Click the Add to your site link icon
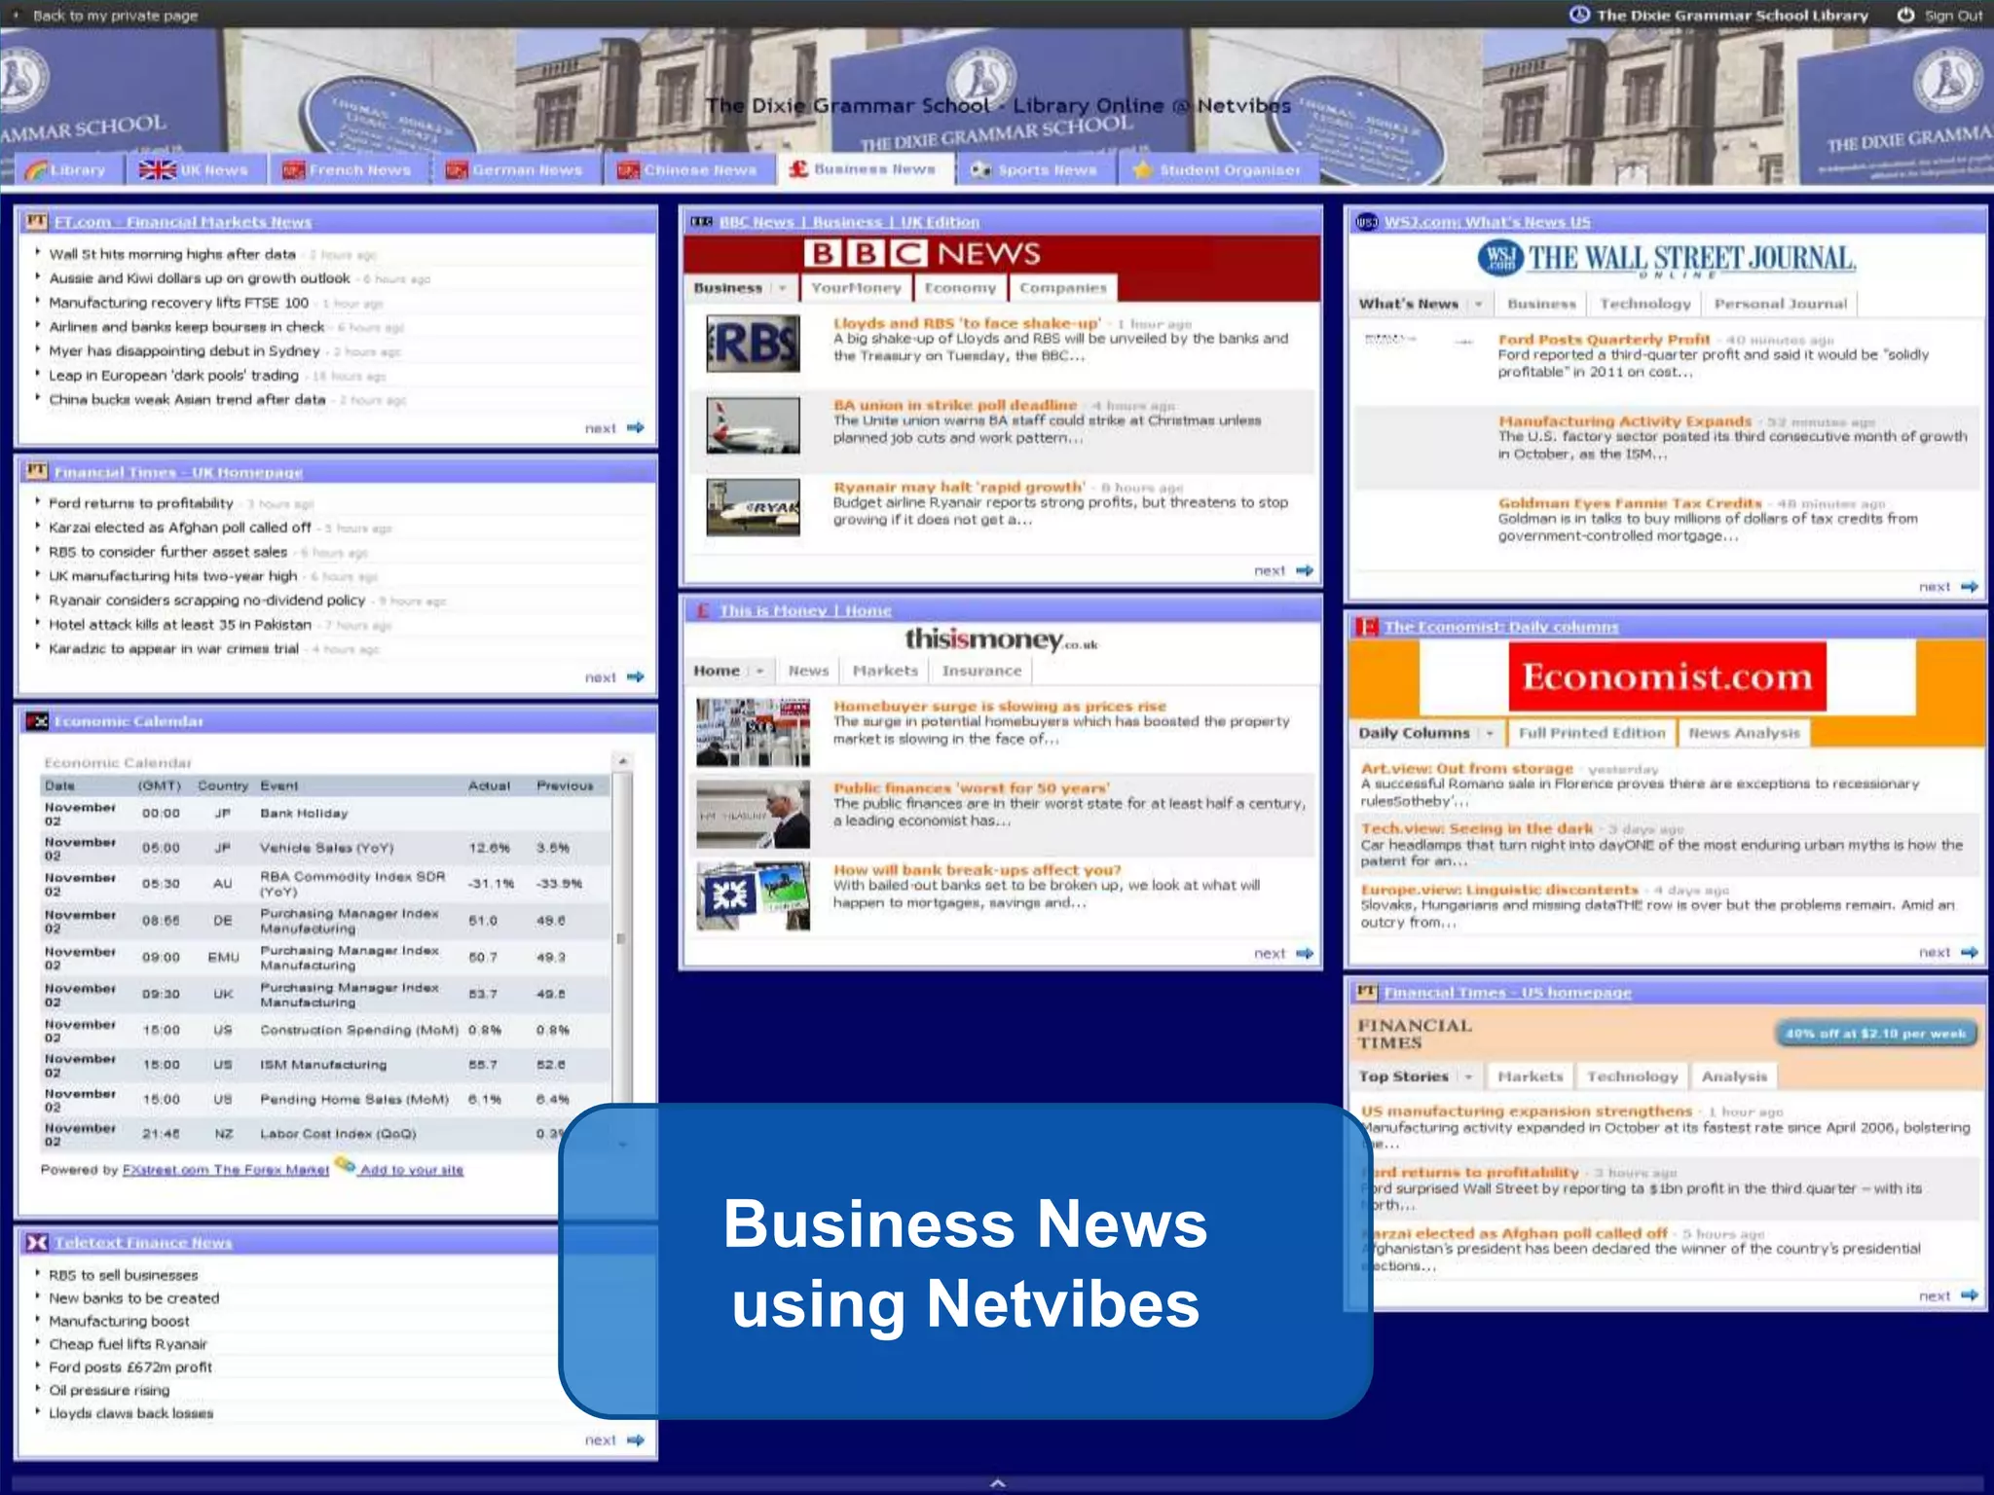This screenshot has width=1994, height=1495. (x=345, y=1164)
